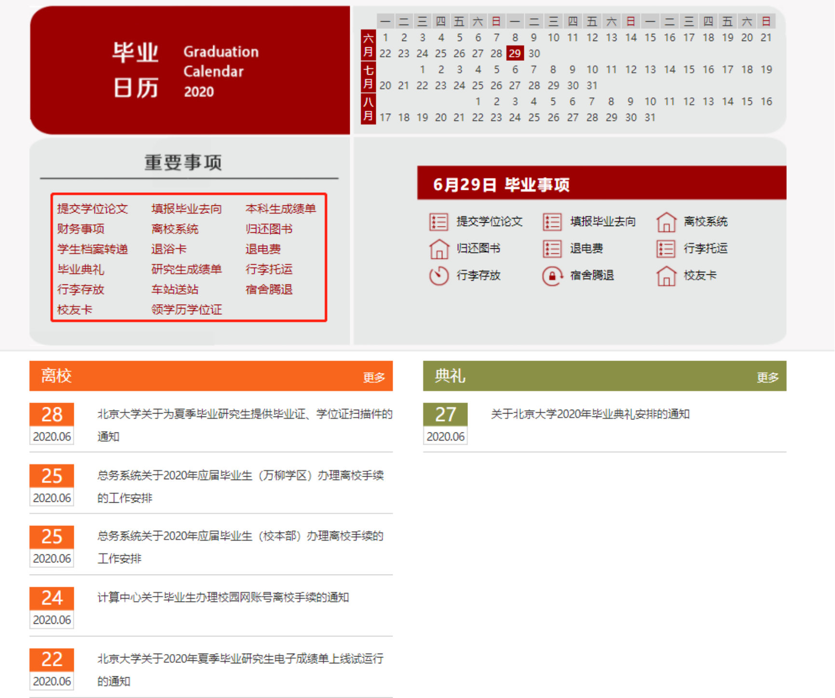Open the 毕业典礼安排通知 notice
The width and height of the screenshot is (835, 698).
[589, 414]
